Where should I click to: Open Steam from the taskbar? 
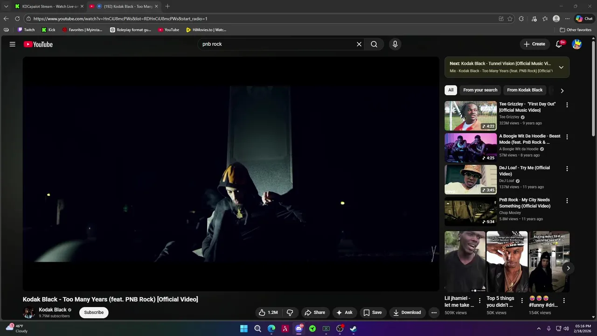[354, 329]
